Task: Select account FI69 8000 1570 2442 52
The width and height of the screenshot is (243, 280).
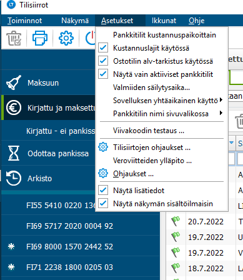Action: click(81, 246)
